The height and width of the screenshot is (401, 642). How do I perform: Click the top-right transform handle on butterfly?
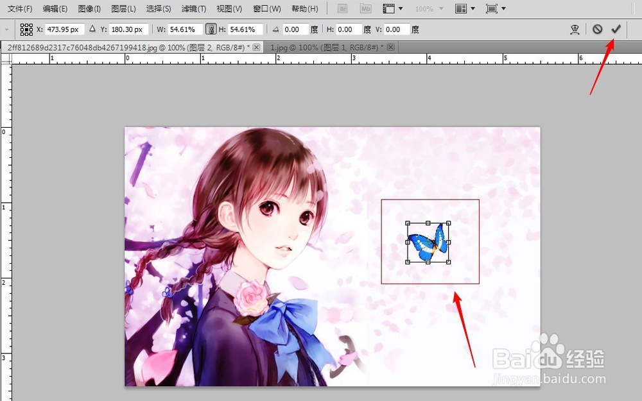[x=448, y=223]
